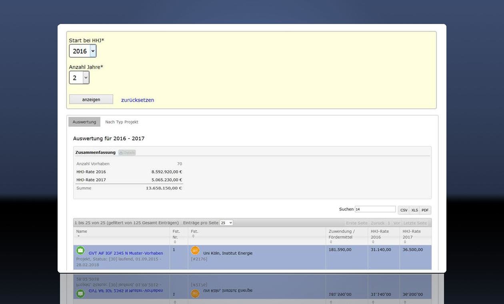This screenshot has height=304, width=504.
Task: Switch to the Auswertung tab
Action: coord(84,122)
